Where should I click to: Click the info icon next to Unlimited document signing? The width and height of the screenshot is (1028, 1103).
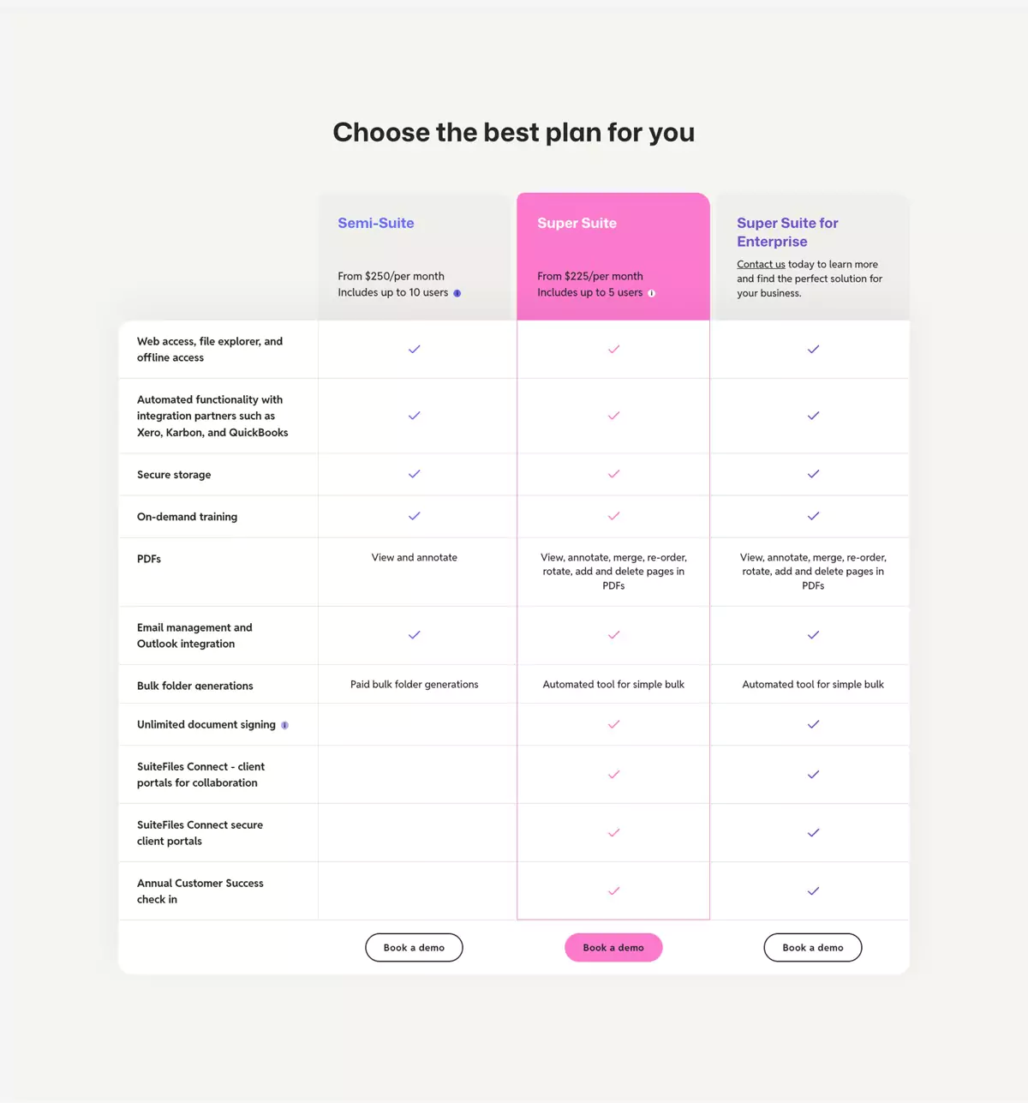click(x=284, y=725)
